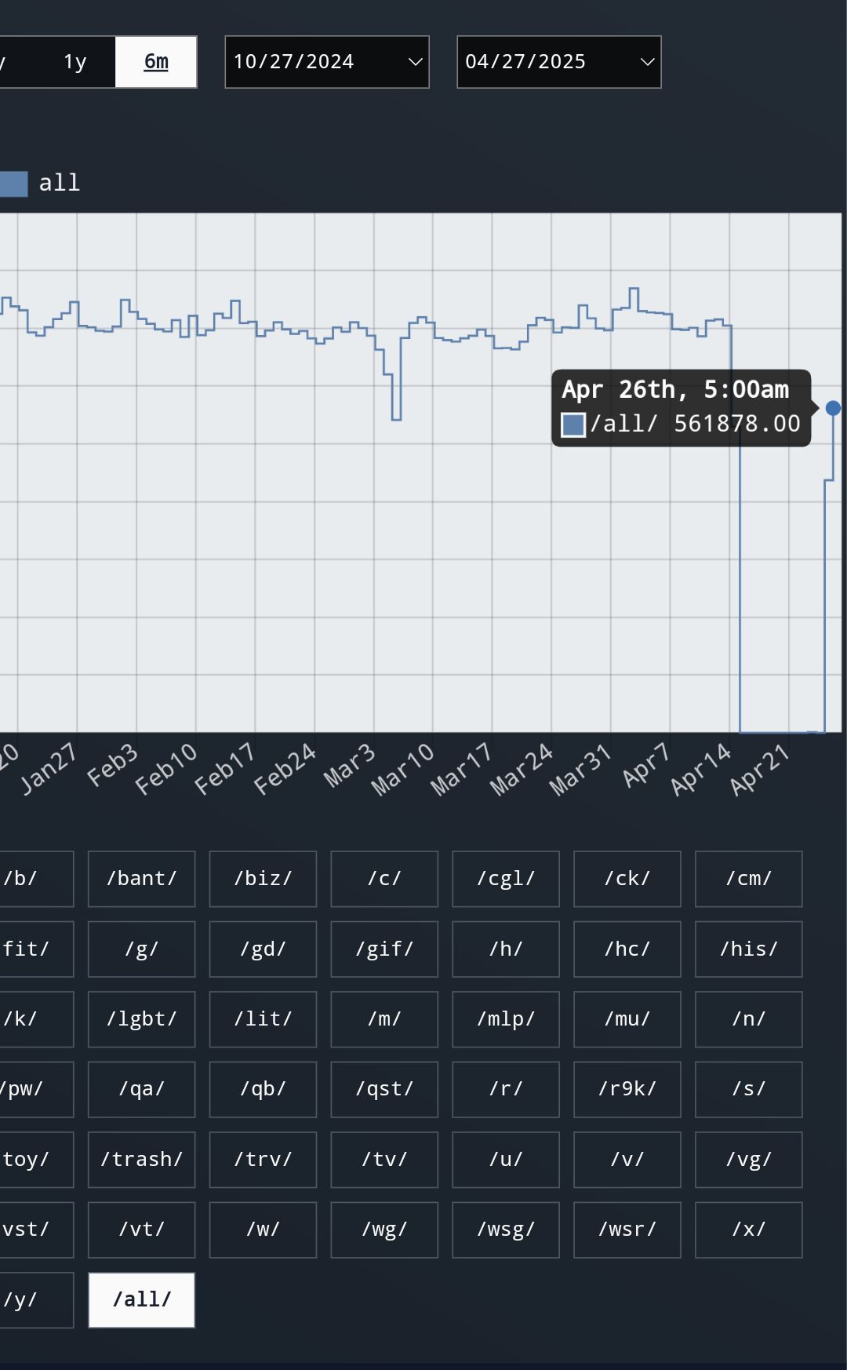Choose the /tv/ board button
The width and height of the screenshot is (847, 1370).
pos(384,1159)
